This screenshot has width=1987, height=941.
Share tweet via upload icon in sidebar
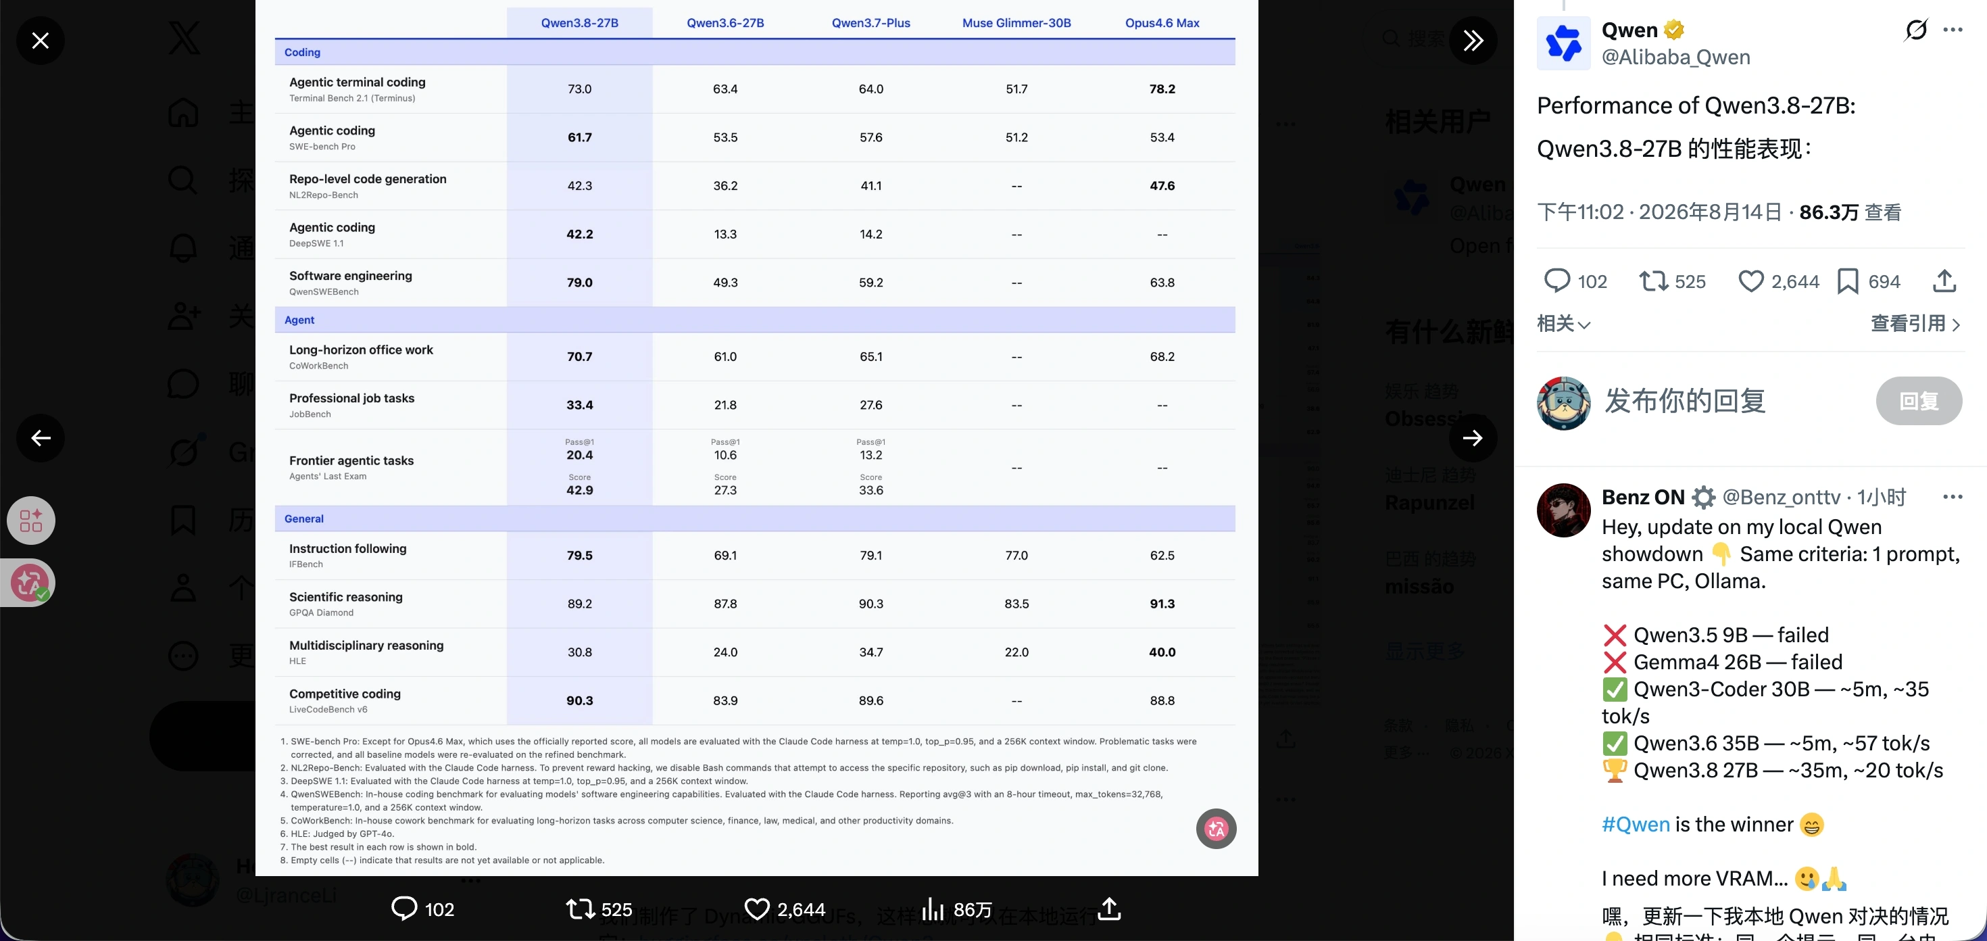pos(1944,281)
